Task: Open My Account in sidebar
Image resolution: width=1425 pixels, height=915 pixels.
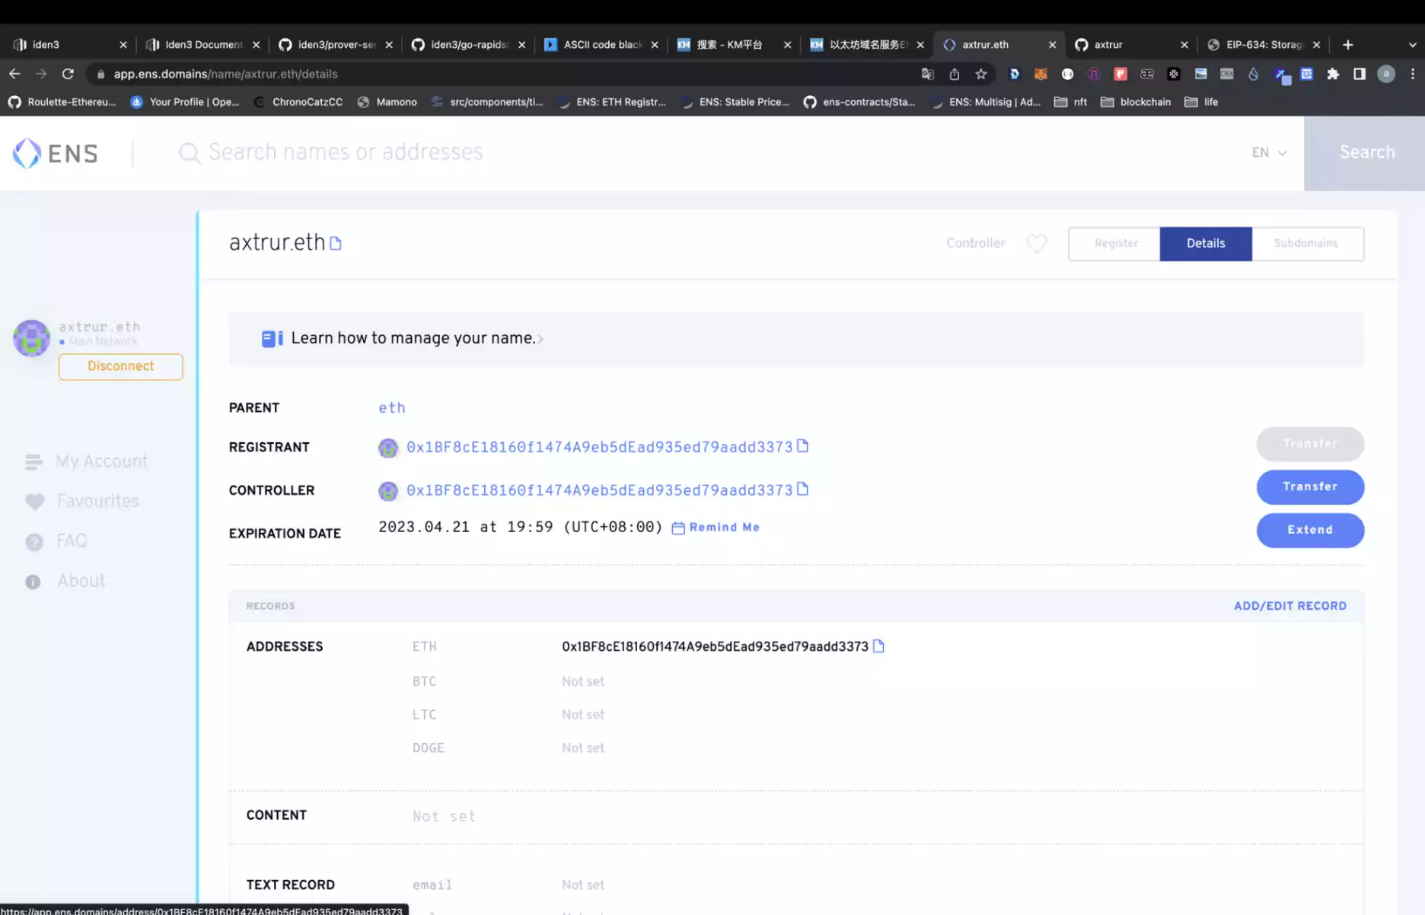Action: [x=101, y=461]
